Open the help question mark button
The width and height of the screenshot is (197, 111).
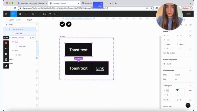point(188,105)
